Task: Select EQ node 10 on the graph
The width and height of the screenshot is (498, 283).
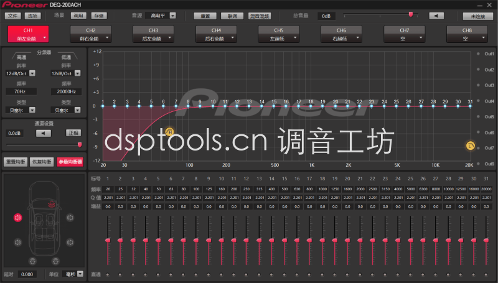Action: pyautogui.click(x=213, y=106)
